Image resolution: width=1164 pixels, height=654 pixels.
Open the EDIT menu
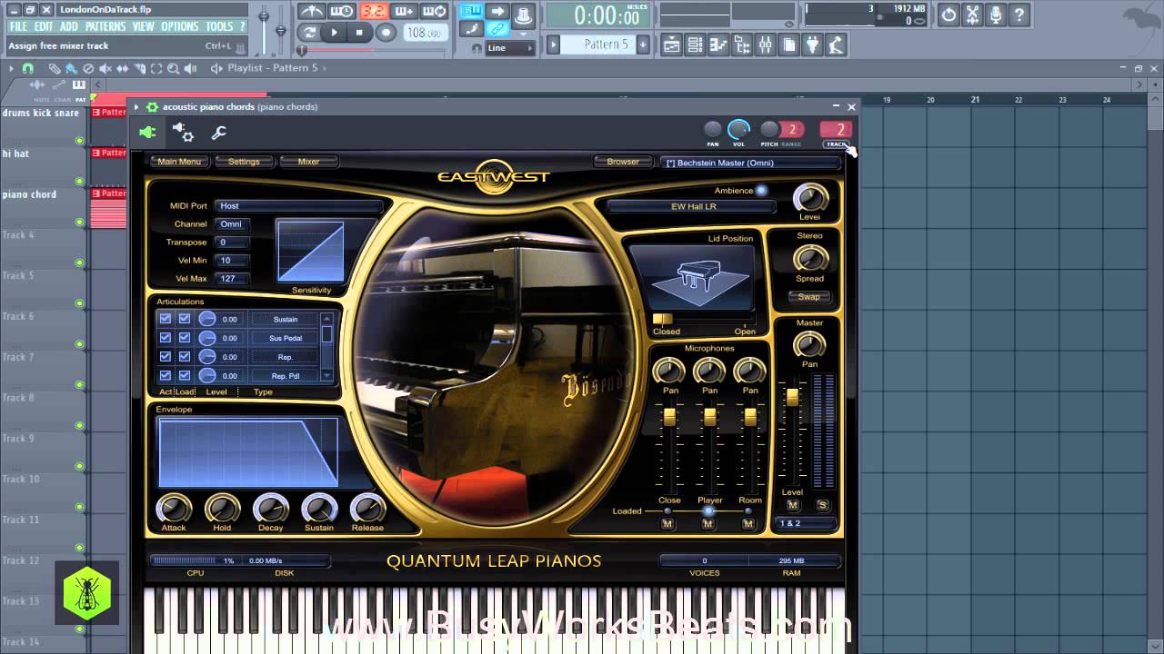point(43,27)
